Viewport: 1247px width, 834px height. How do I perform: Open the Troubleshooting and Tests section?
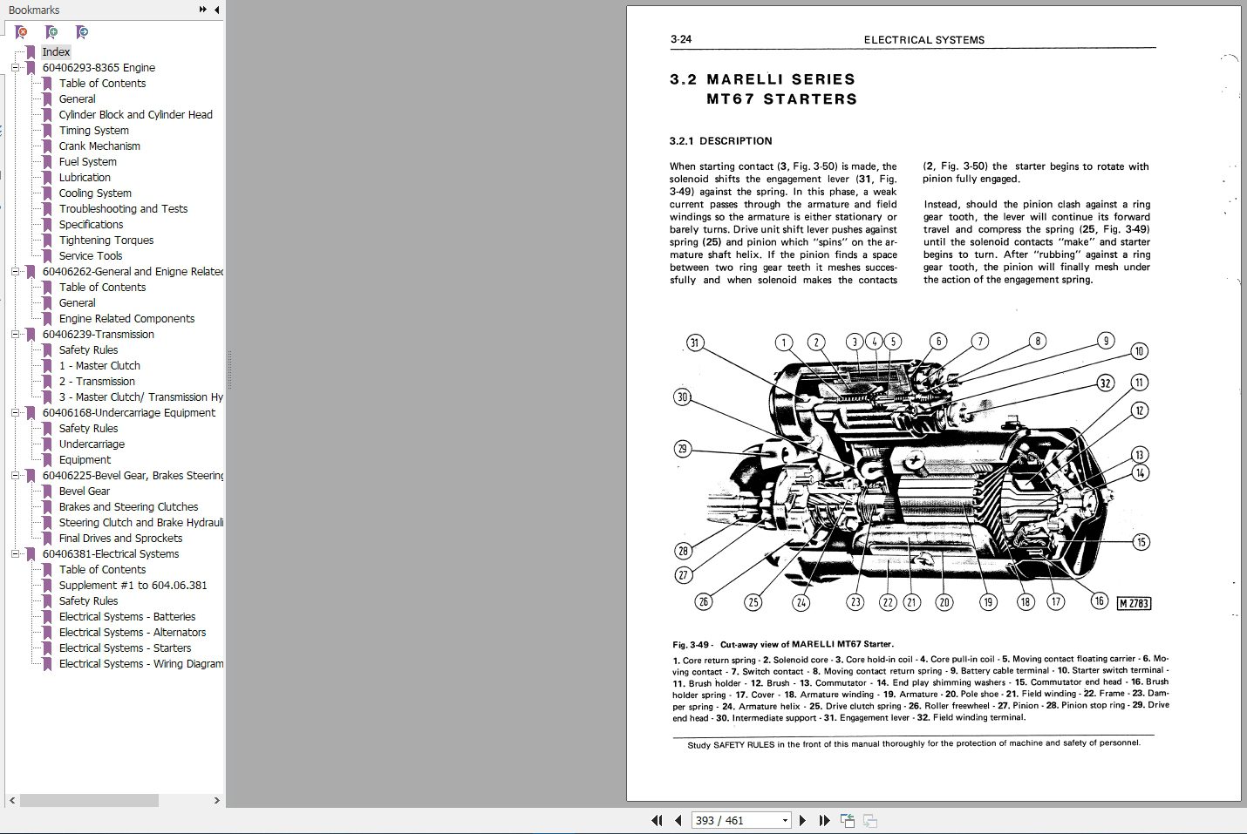pyautogui.click(x=122, y=208)
